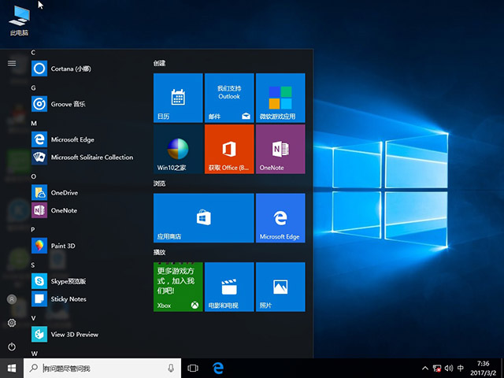The width and height of the screenshot is (504, 378).
Task: Open the Calendar (日历) tile
Action: [x=177, y=98]
